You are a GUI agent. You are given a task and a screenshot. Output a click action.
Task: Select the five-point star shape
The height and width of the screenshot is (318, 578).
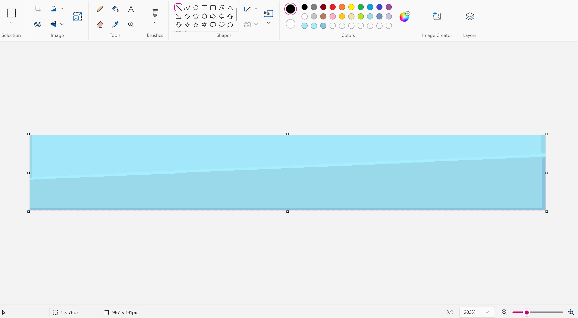pyautogui.click(x=196, y=25)
